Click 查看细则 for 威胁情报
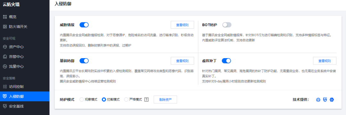This screenshot has width=346, height=115. [182, 25]
